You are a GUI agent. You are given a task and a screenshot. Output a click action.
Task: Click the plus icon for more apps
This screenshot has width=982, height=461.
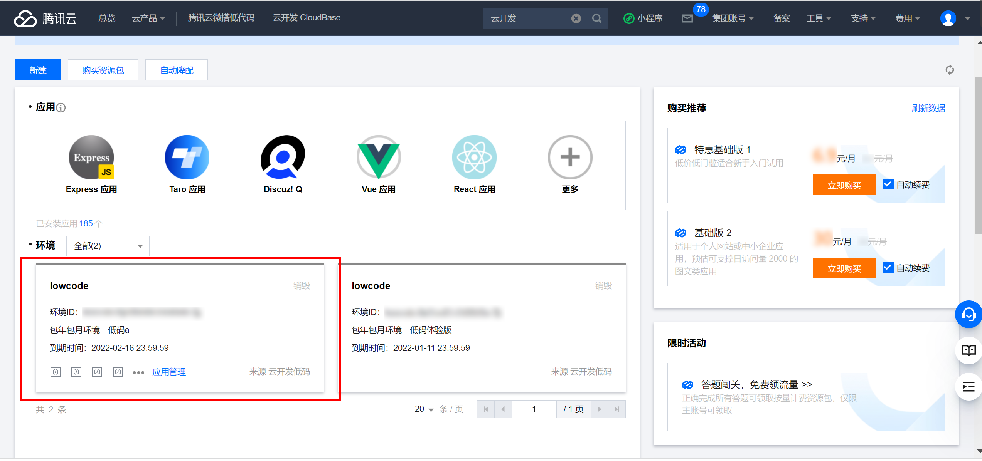point(570,157)
